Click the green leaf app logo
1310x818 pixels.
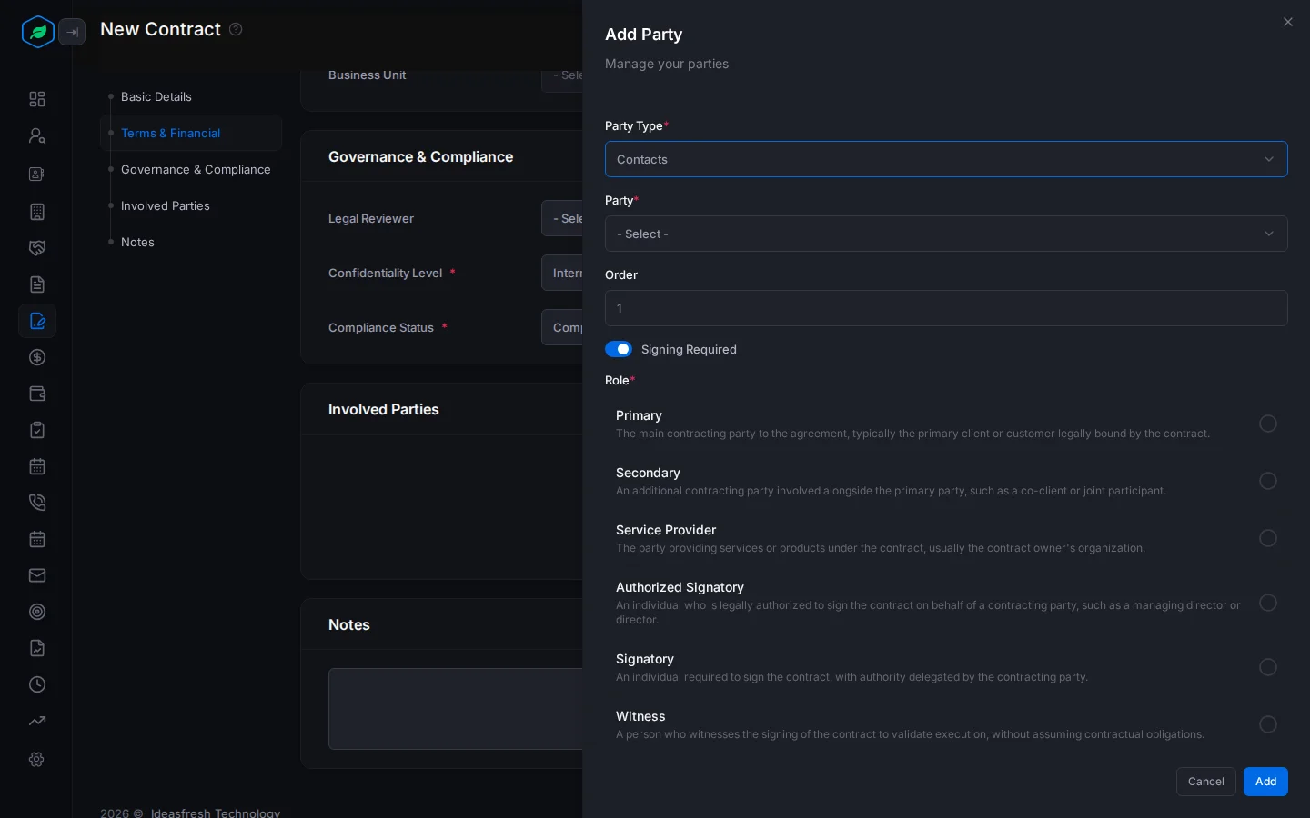(x=38, y=32)
